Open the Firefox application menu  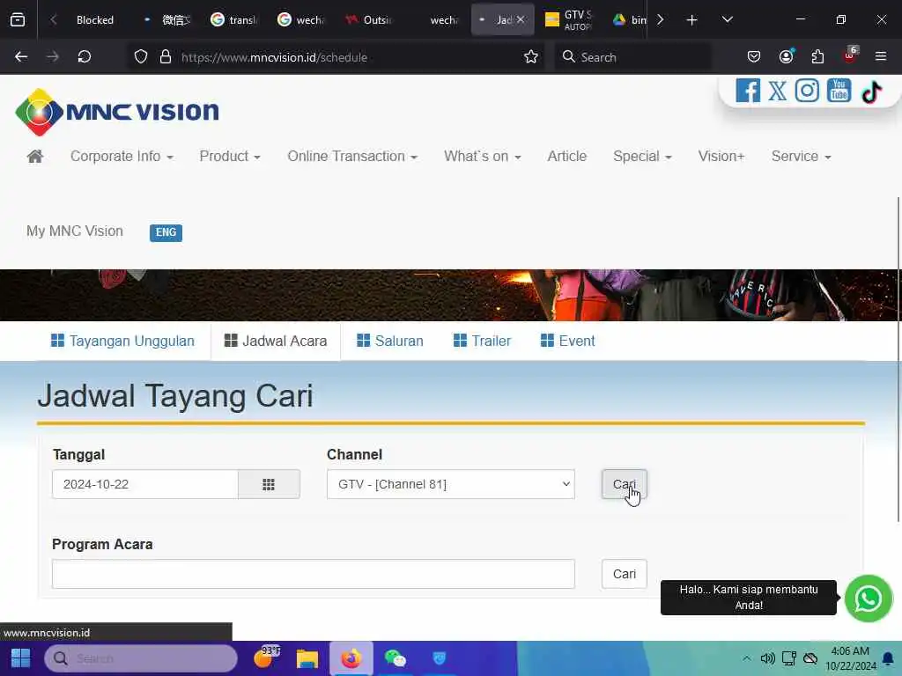(881, 56)
